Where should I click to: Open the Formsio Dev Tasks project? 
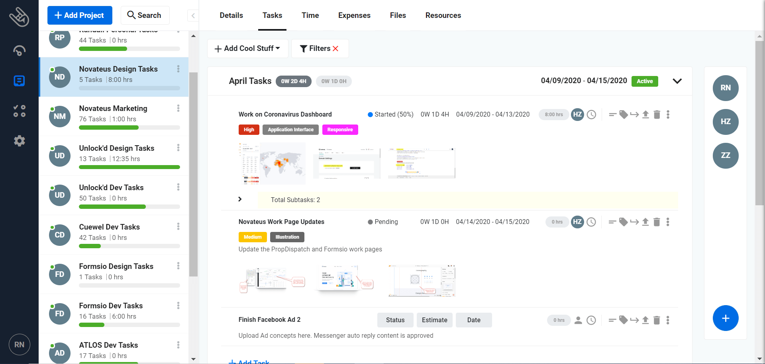pyautogui.click(x=114, y=314)
